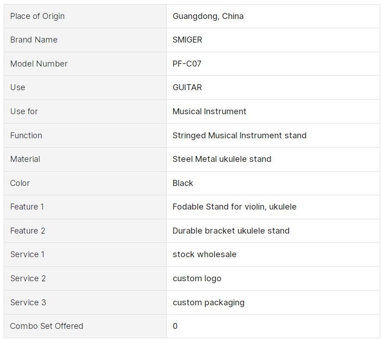Click 'Fodable Stand for violin, ukulele' text
Image resolution: width=382 pixels, height=340 pixels.
234,207
